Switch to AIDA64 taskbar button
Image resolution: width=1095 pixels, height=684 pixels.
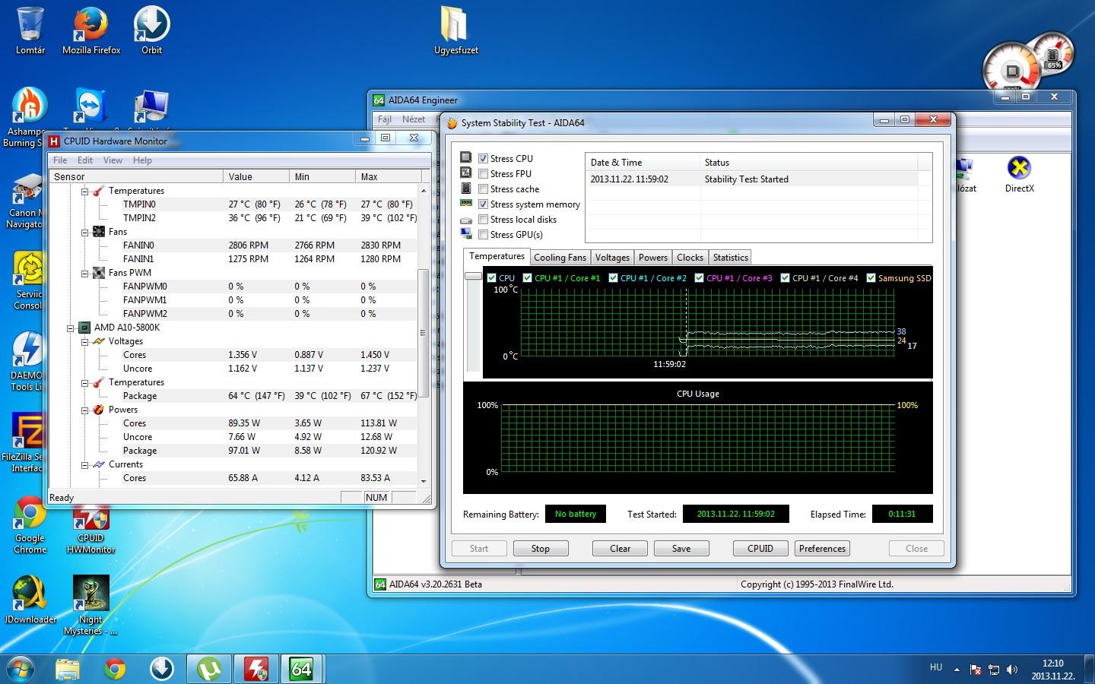click(x=302, y=669)
